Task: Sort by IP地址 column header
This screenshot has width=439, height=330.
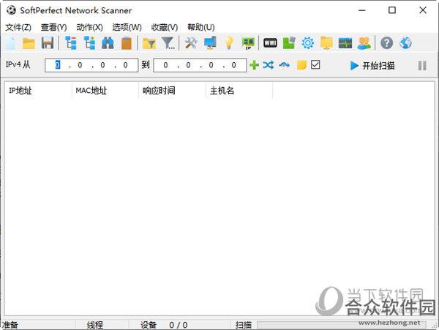Action: [x=38, y=91]
